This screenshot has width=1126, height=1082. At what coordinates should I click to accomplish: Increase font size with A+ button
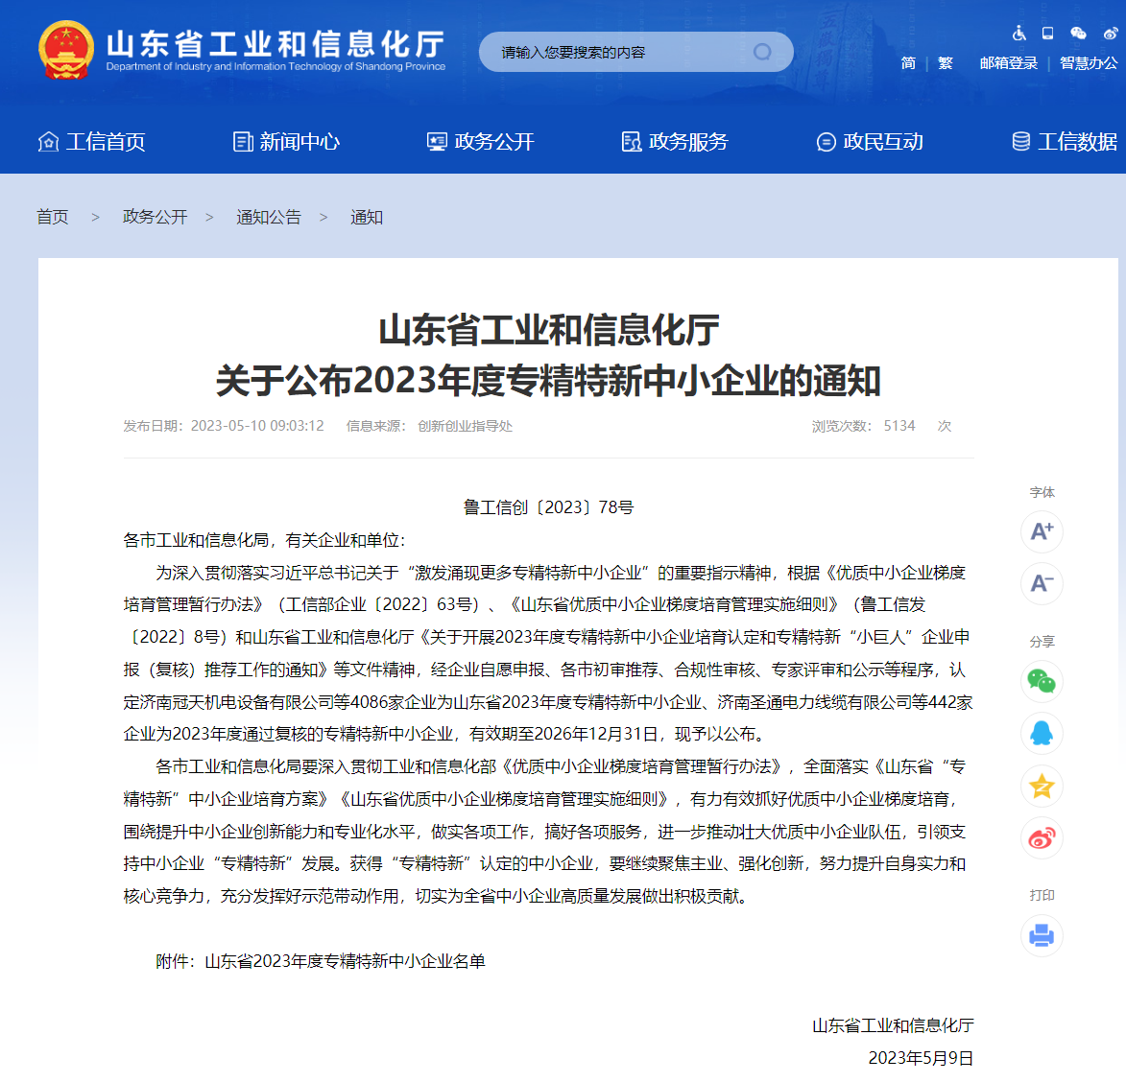(x=1042, y=531)
